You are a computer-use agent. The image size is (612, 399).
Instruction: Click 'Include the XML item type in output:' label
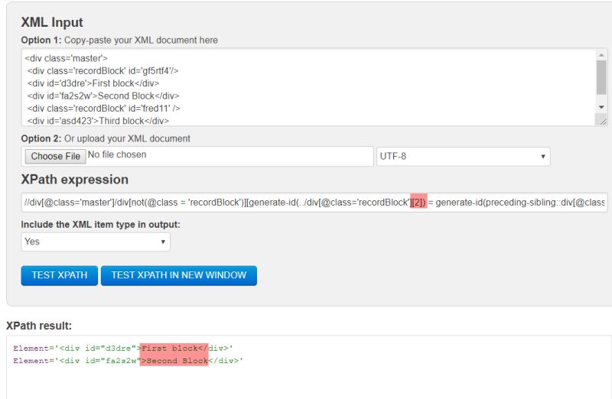pyautogui.click(x=101, y=225)
